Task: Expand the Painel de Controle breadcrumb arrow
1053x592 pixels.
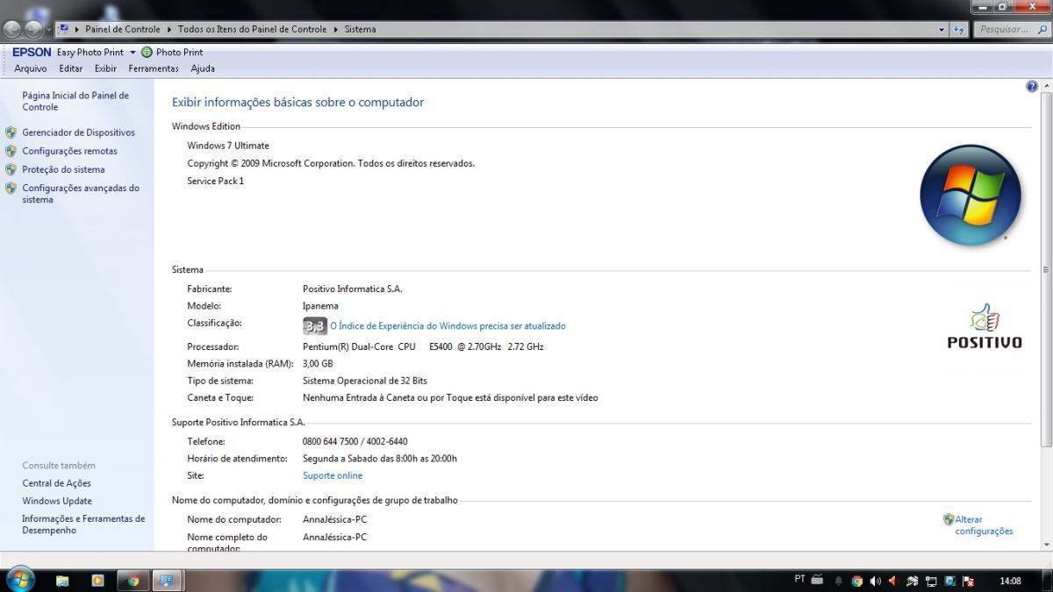Action: coord(169,29)
